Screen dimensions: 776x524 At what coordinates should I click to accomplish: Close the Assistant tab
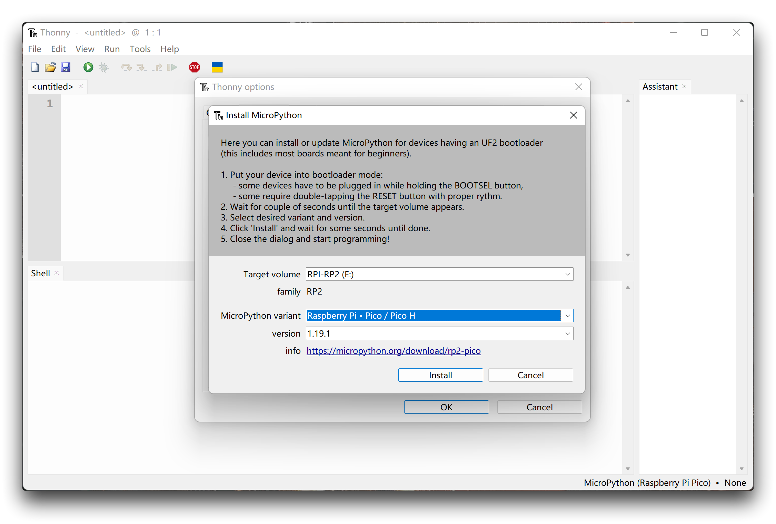(x=685, y=86)
